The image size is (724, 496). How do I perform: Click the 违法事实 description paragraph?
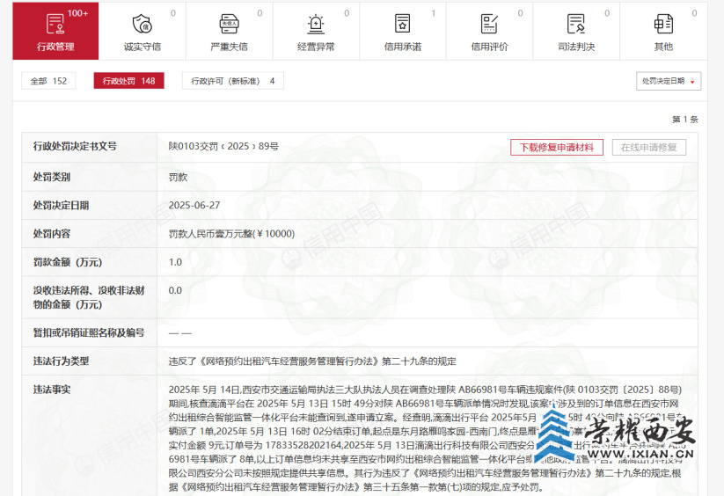425,438
